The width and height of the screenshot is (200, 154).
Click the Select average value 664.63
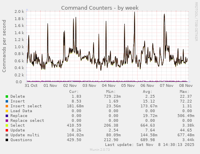[x=148, y=125]
